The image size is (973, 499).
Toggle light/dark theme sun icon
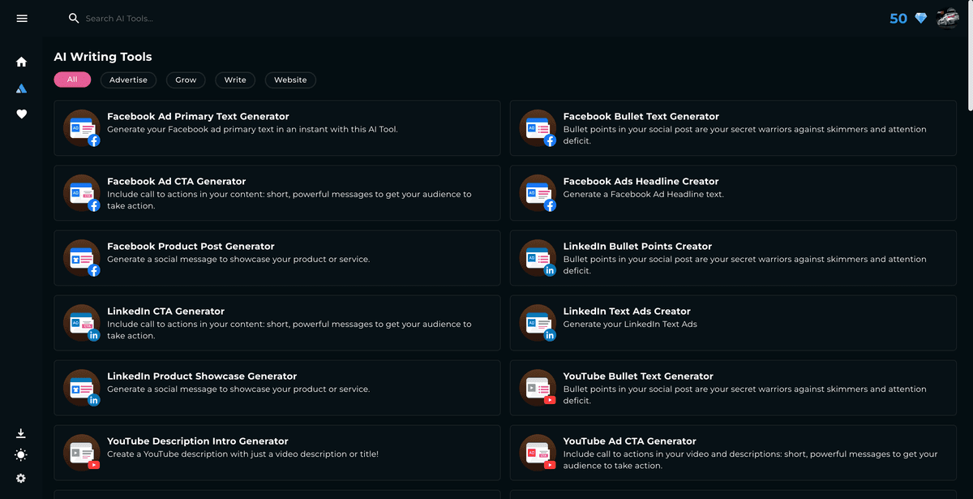point(21,455)
